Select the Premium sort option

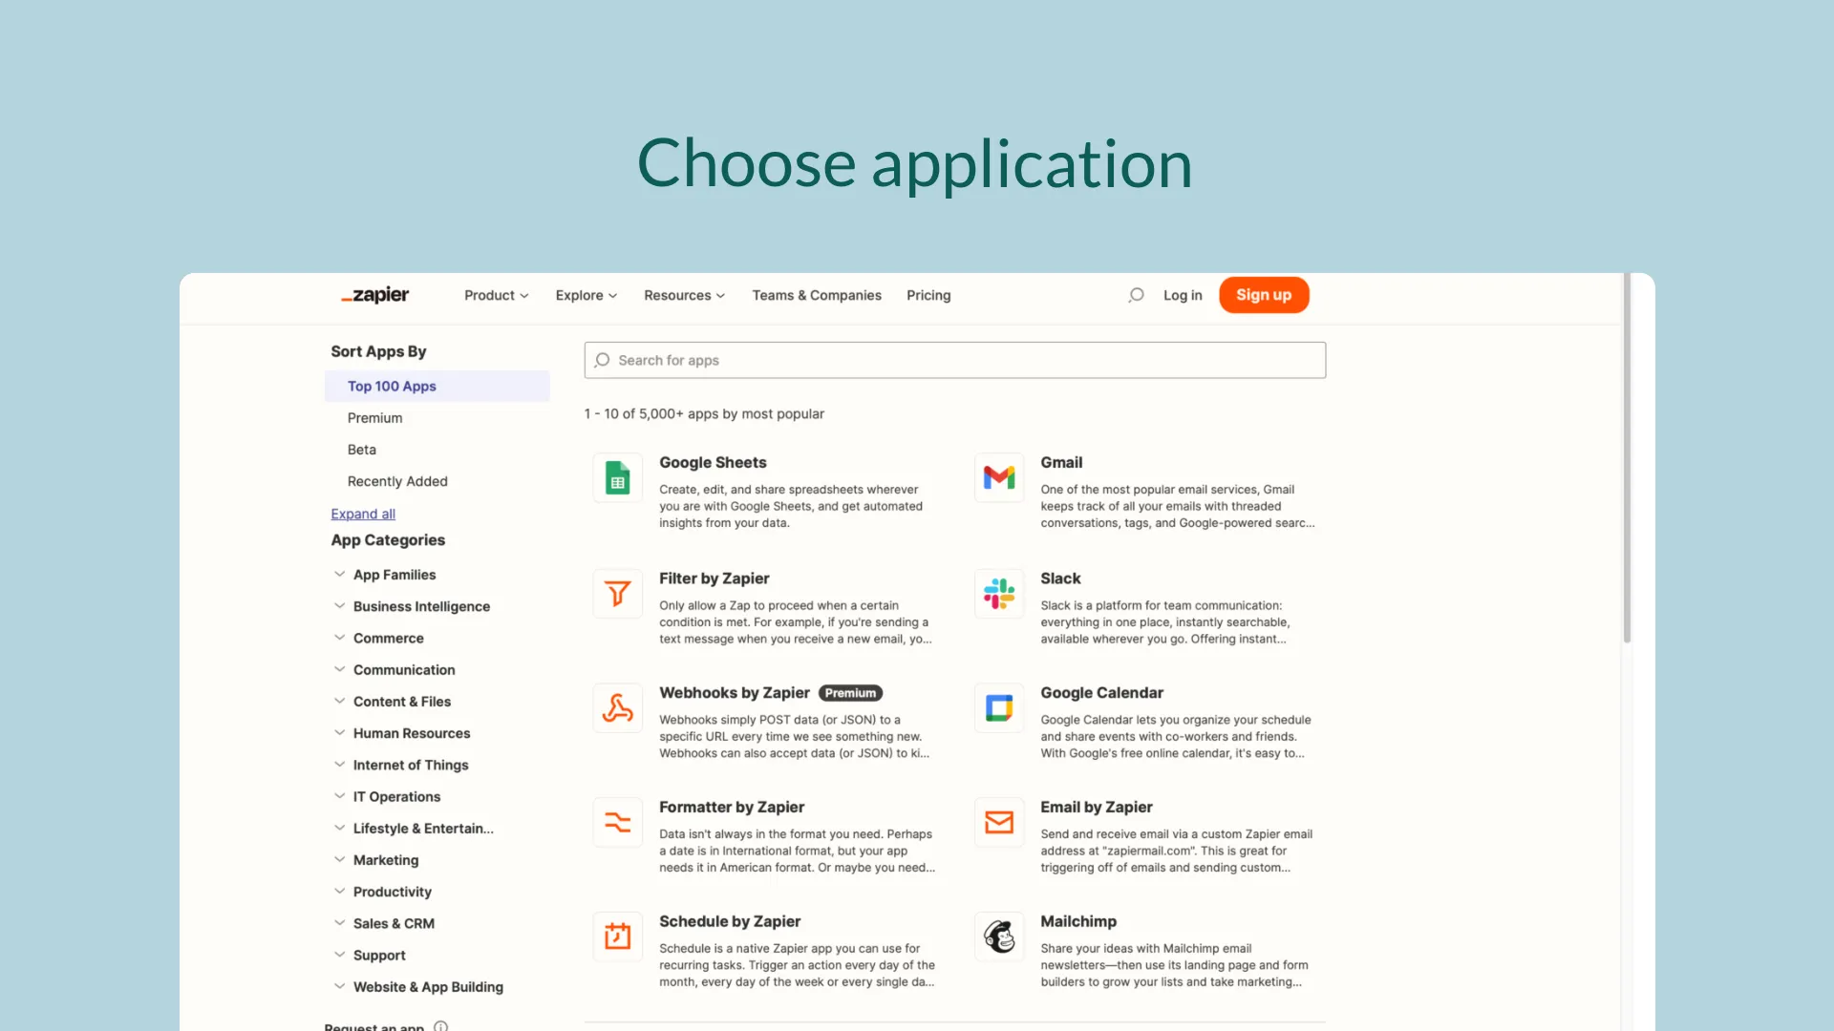374,418
